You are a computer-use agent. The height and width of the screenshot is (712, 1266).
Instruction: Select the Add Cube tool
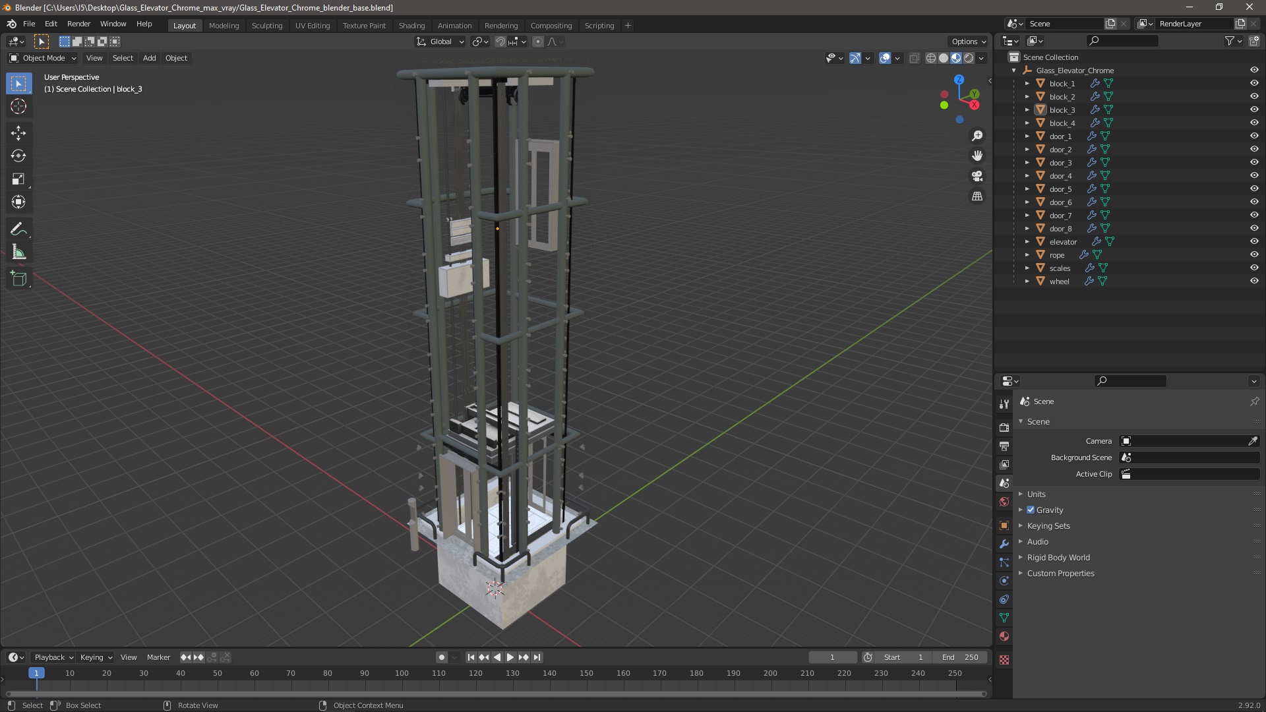[18, 278]
